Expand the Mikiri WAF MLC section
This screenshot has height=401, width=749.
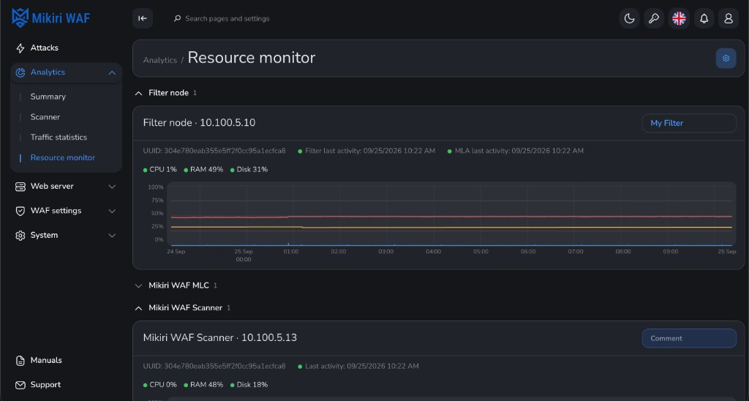coord(138,286)
